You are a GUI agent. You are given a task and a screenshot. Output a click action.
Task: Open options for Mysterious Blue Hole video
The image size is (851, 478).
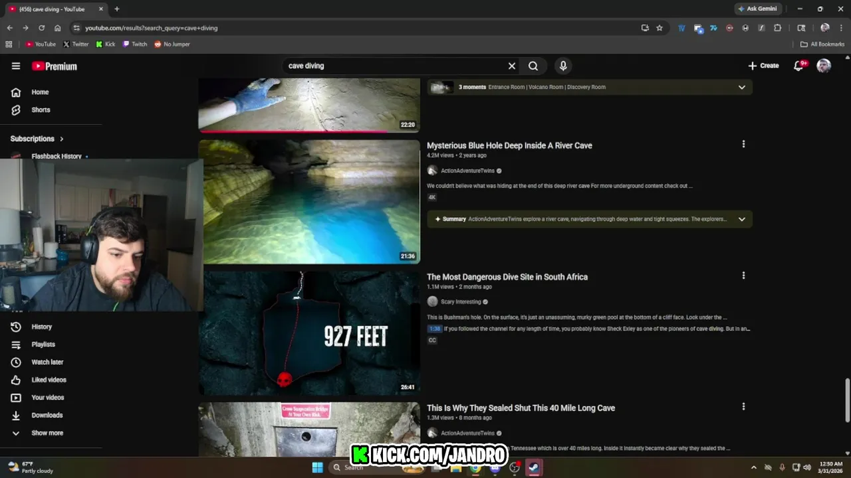[743, 144]
